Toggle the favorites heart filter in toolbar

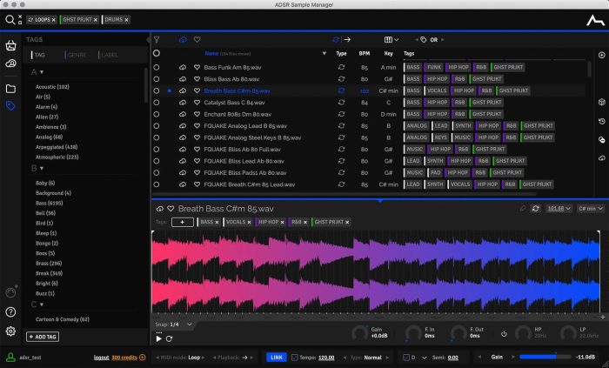click(197, 40)
